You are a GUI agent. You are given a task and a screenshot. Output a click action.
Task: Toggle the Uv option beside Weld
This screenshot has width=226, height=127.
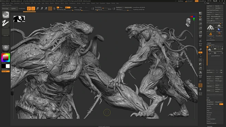pos(221,104)
